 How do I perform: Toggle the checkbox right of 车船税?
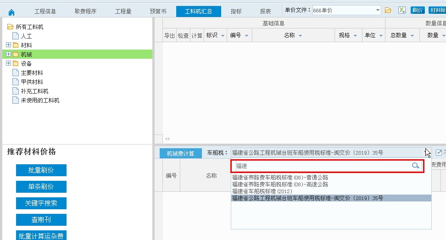pos(439,152)
